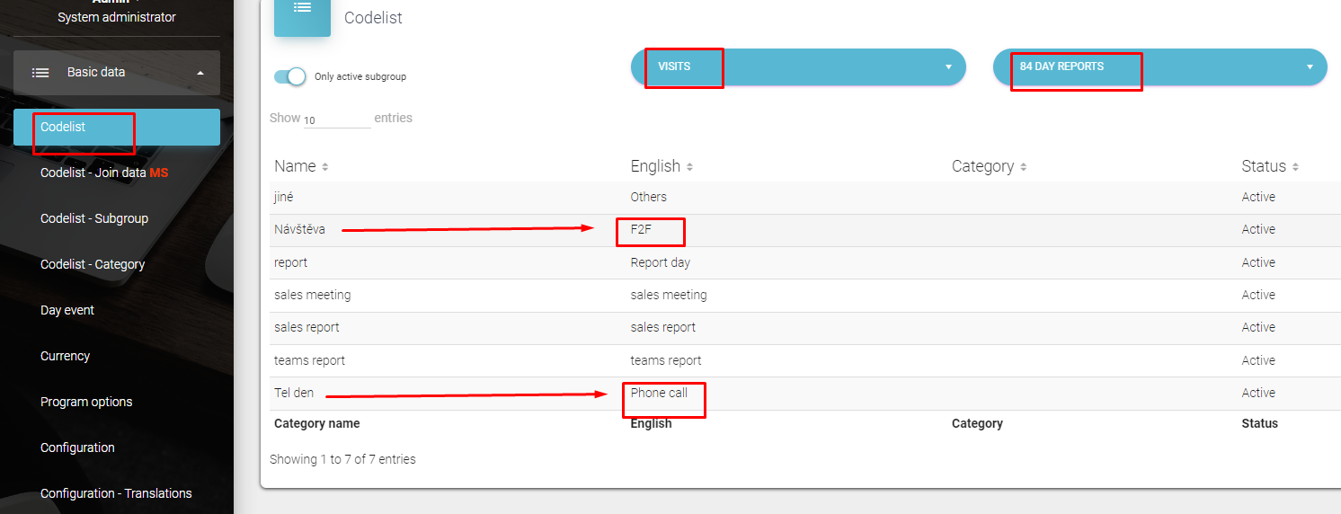The image size is (1341, 514).
Task: Open the VISITS dropdown
Action: [798, 66]
